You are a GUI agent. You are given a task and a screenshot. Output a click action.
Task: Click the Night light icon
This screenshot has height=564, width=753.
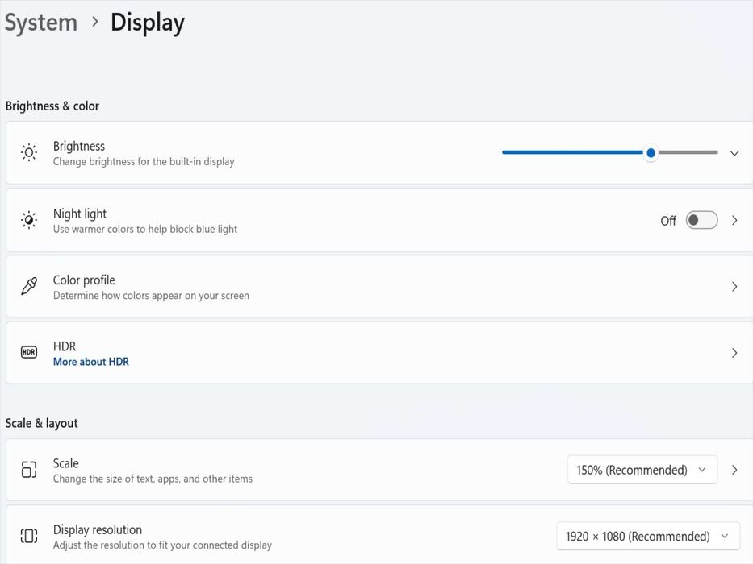coord(29,220)
